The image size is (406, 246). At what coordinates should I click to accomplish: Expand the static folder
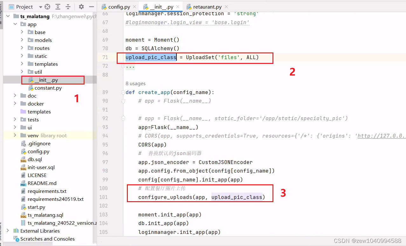point(22,56)
